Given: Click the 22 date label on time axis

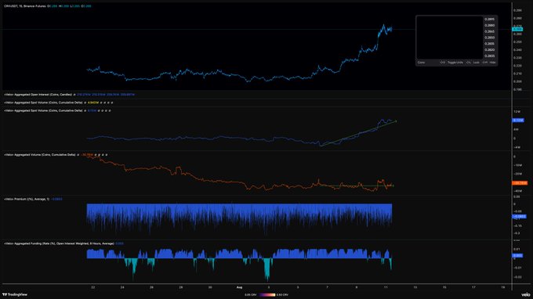Looking at the screenshot, I should tap(93, 287).
